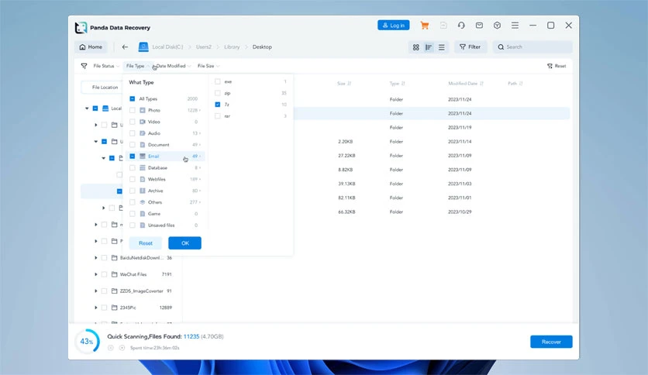Collapse the Local disk tree node
This screenshot has height=375, width=648.
coord(87,108)
